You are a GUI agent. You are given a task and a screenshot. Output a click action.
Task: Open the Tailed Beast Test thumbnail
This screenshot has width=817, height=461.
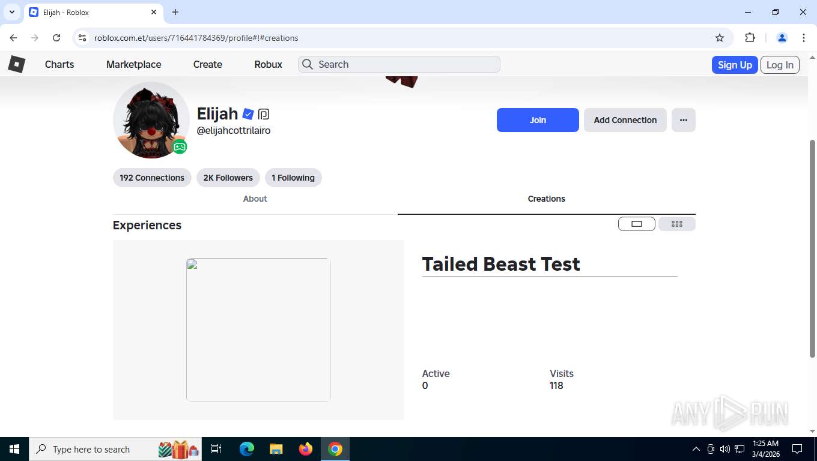click(x=258, y=330)
